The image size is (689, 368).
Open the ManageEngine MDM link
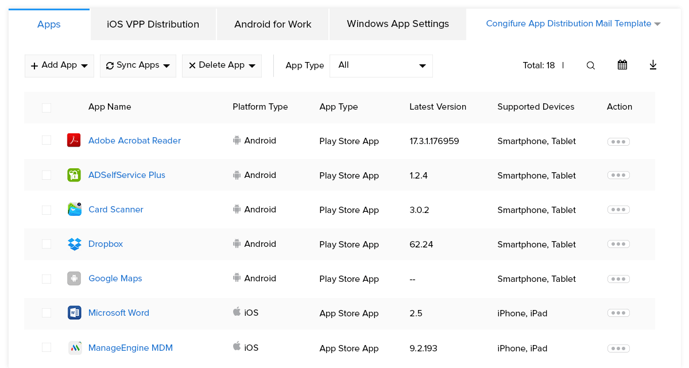[x=130, y=348]
